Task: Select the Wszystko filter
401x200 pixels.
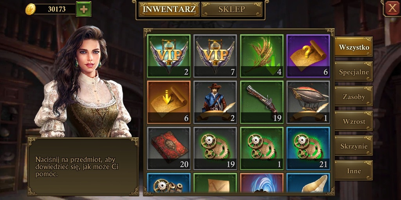Action: pyautogui.click(x=354, y=47)
